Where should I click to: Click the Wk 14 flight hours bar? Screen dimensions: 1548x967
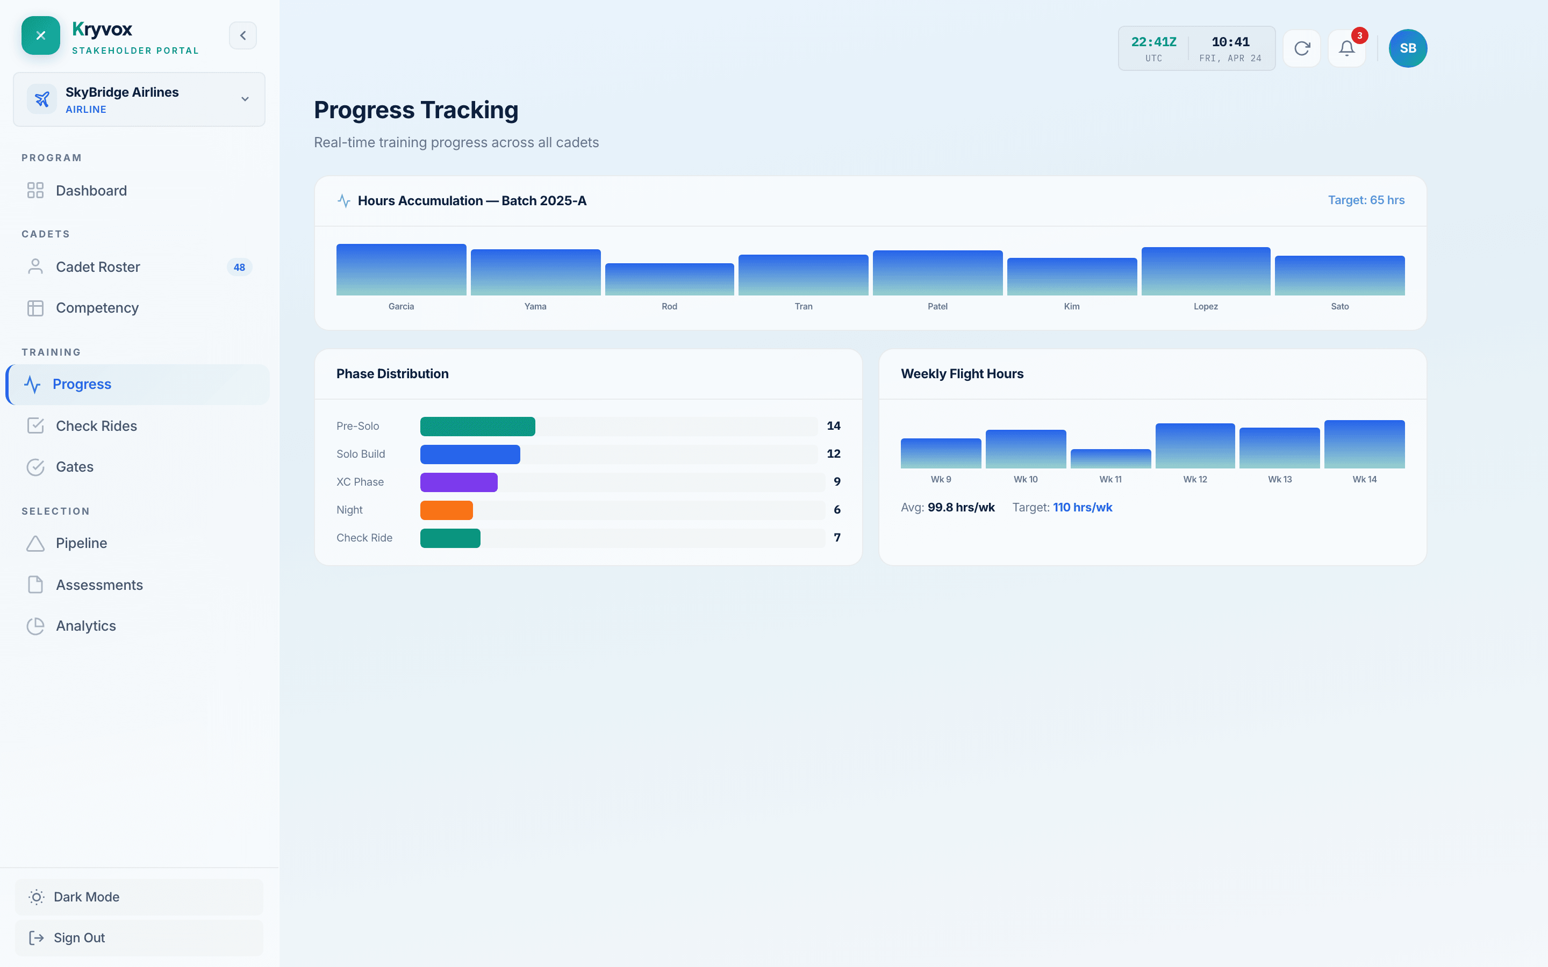[1364, 444]
